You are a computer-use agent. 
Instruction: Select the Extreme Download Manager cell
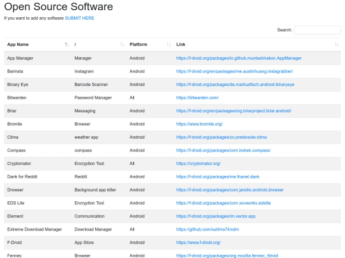click(x=34, y=229)
